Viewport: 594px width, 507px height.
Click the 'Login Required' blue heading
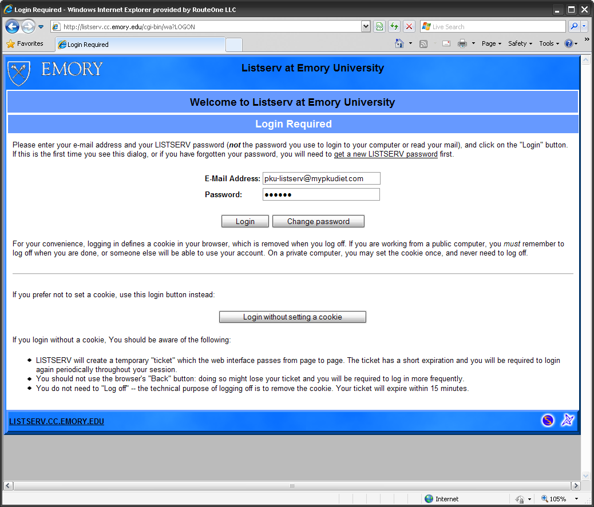tap(294, 123)
